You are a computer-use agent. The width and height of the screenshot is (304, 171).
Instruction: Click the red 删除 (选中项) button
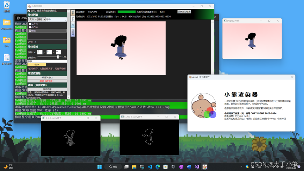click(47, 81)
